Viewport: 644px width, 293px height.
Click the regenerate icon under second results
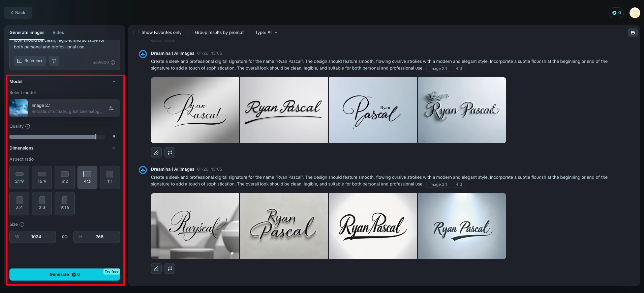(170, 268)
